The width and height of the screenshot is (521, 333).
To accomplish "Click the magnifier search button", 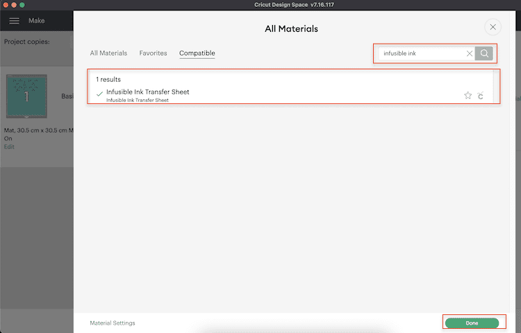I will 483,53.
